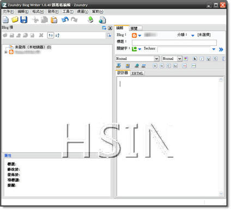Viewport: 231px width, 210px height.
Task: Save with the blue floppy disk icon
Action: pyautogui.click(x=24, y=20)
